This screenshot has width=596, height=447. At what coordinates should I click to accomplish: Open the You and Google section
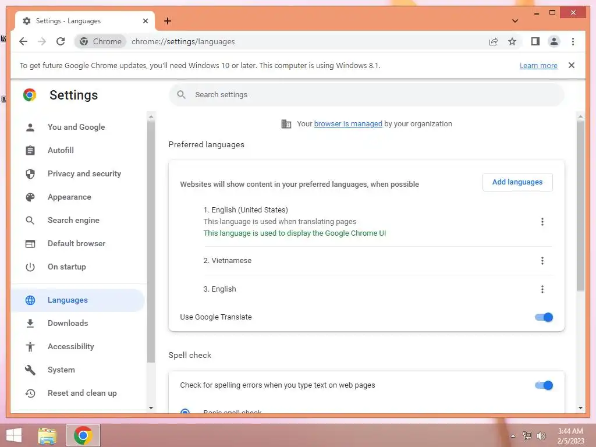[78, 127]
